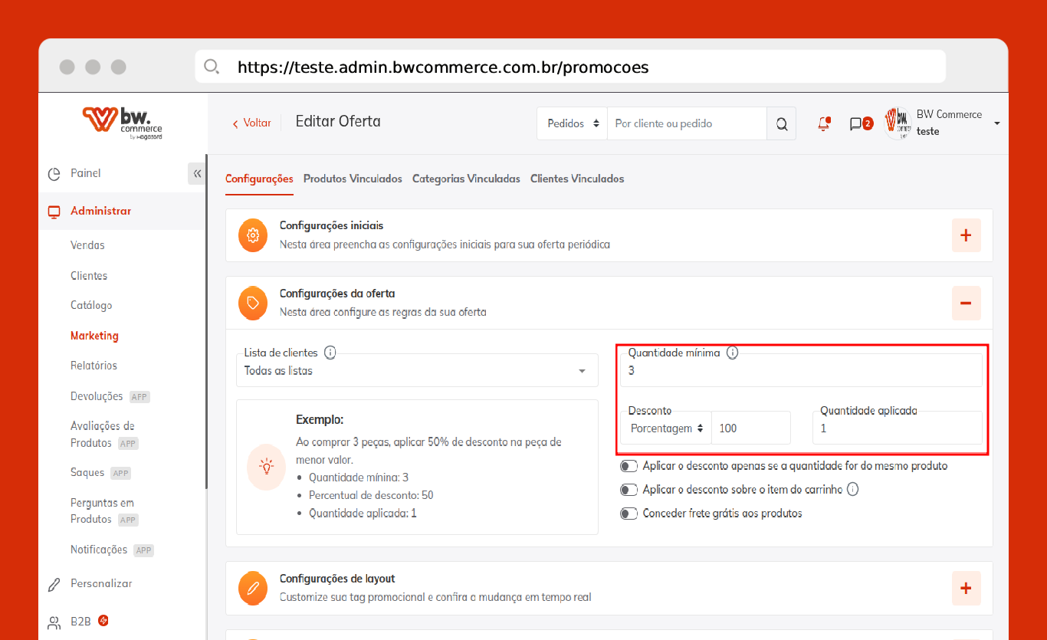This screenshot has height=640, width=1047.
Task: Open the Porcentagem discount type dropdown
Action: tap(666, 428)
